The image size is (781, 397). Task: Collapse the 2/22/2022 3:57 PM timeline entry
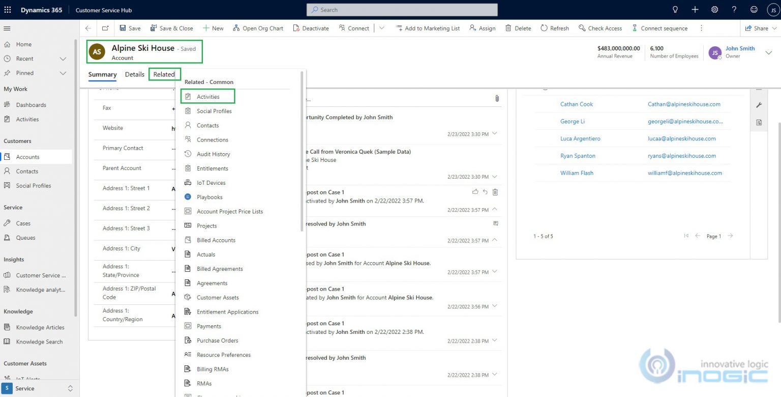495,209
